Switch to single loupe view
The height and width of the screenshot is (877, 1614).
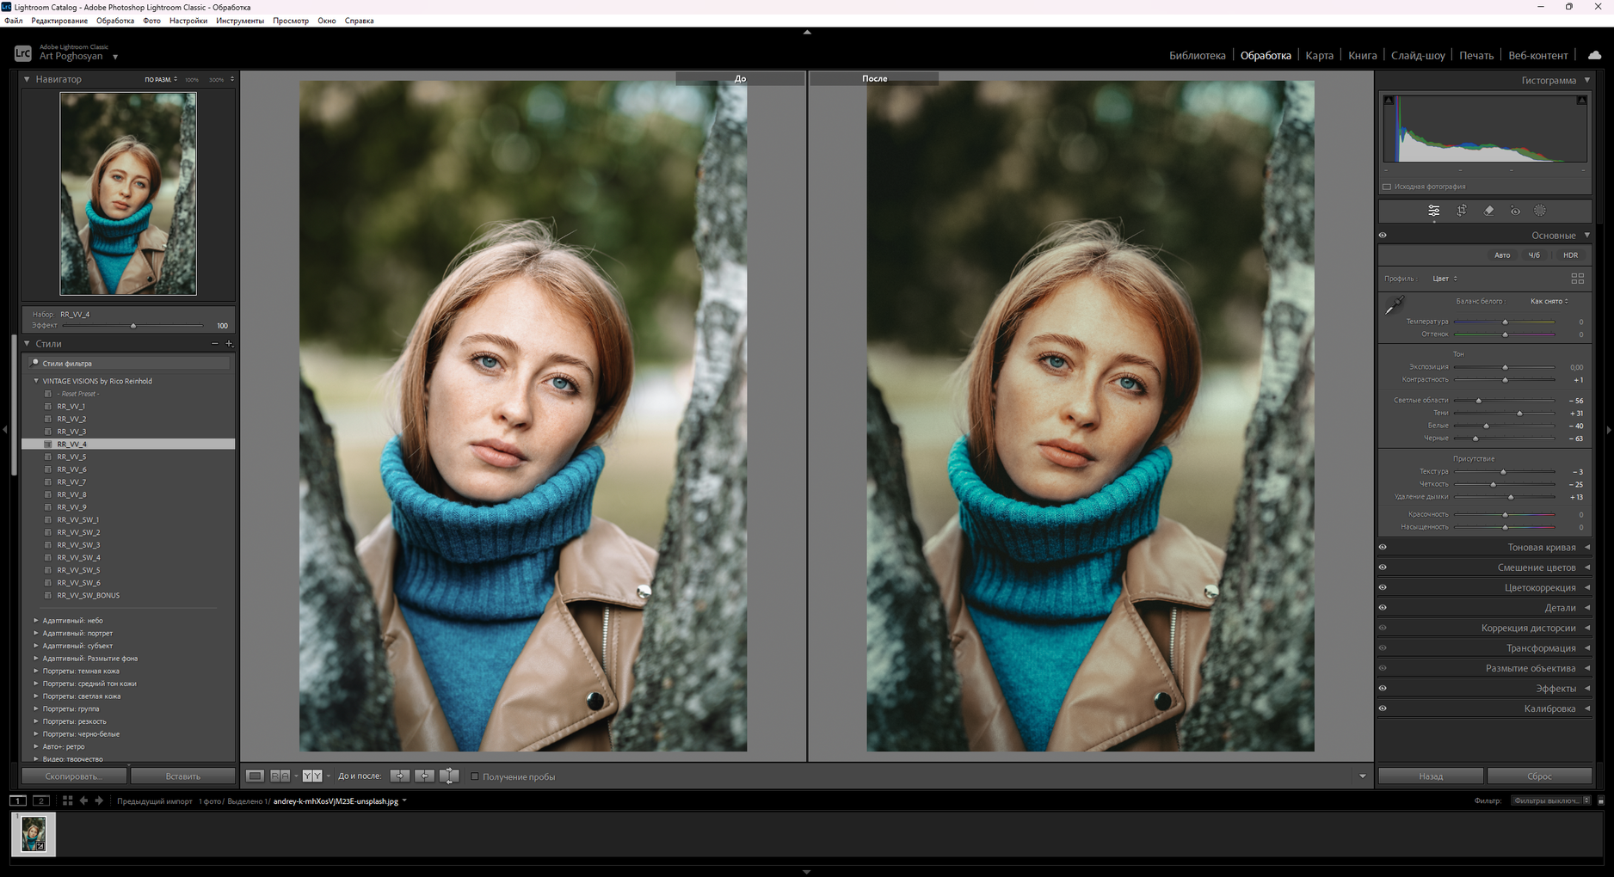(255, 776)
